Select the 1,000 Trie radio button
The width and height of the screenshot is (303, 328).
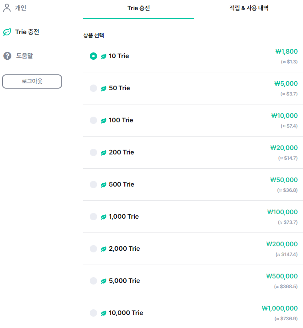(93, 217)
